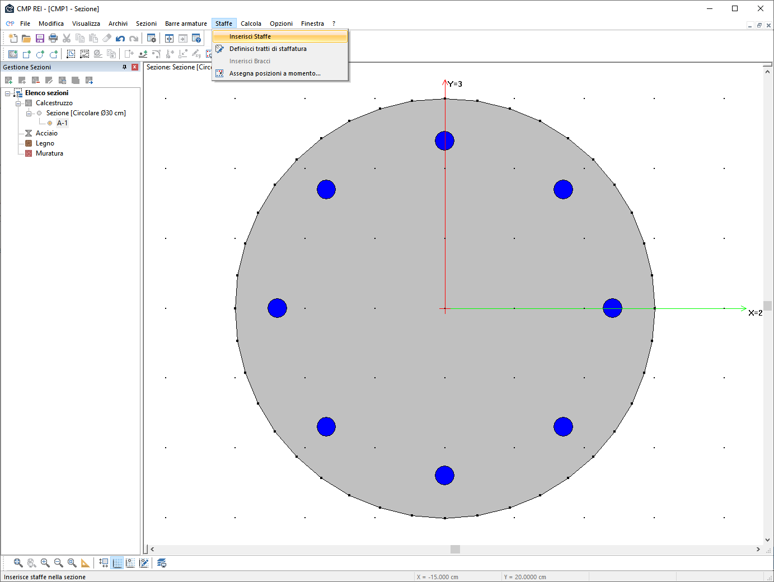Viewport: 774px width, 582px height.
Task: Click the horizontal scrollbar right arrow
Action: (x=758, y=550)
